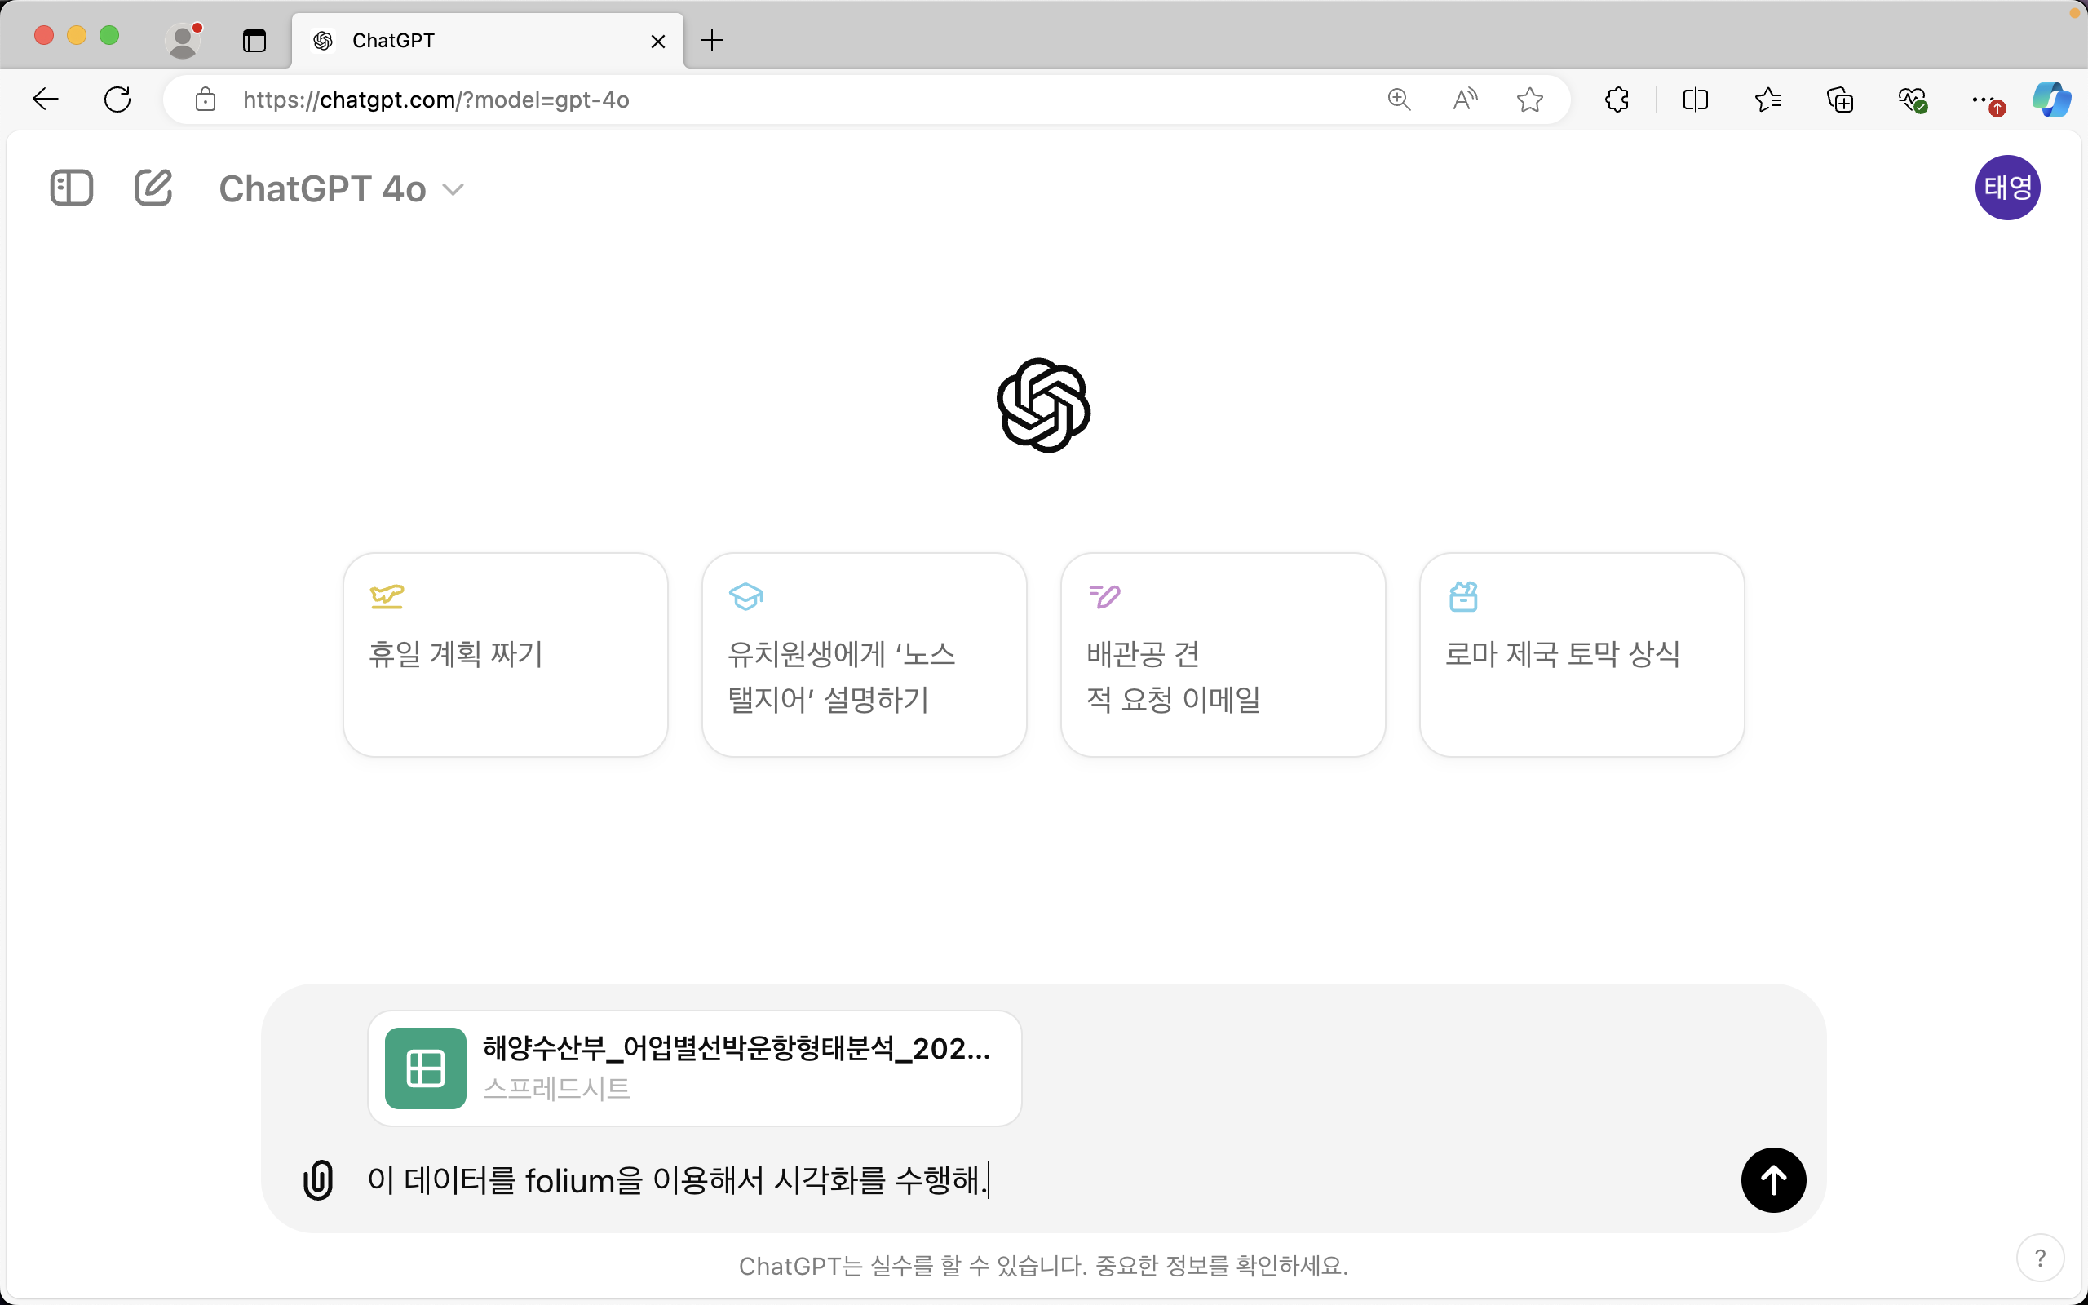Click the ChatGPT mistakes disclaimer text
2088x1305 pixels.
click(x=1043, y=1266)
